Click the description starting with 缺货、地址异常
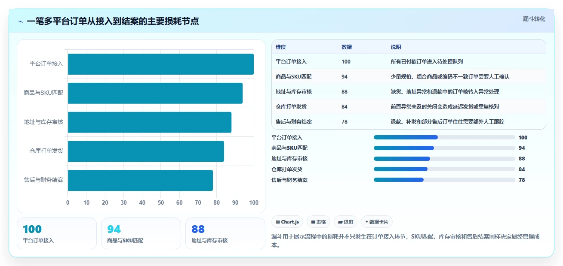This screenshot has width=563, height=266. (445, 92)
